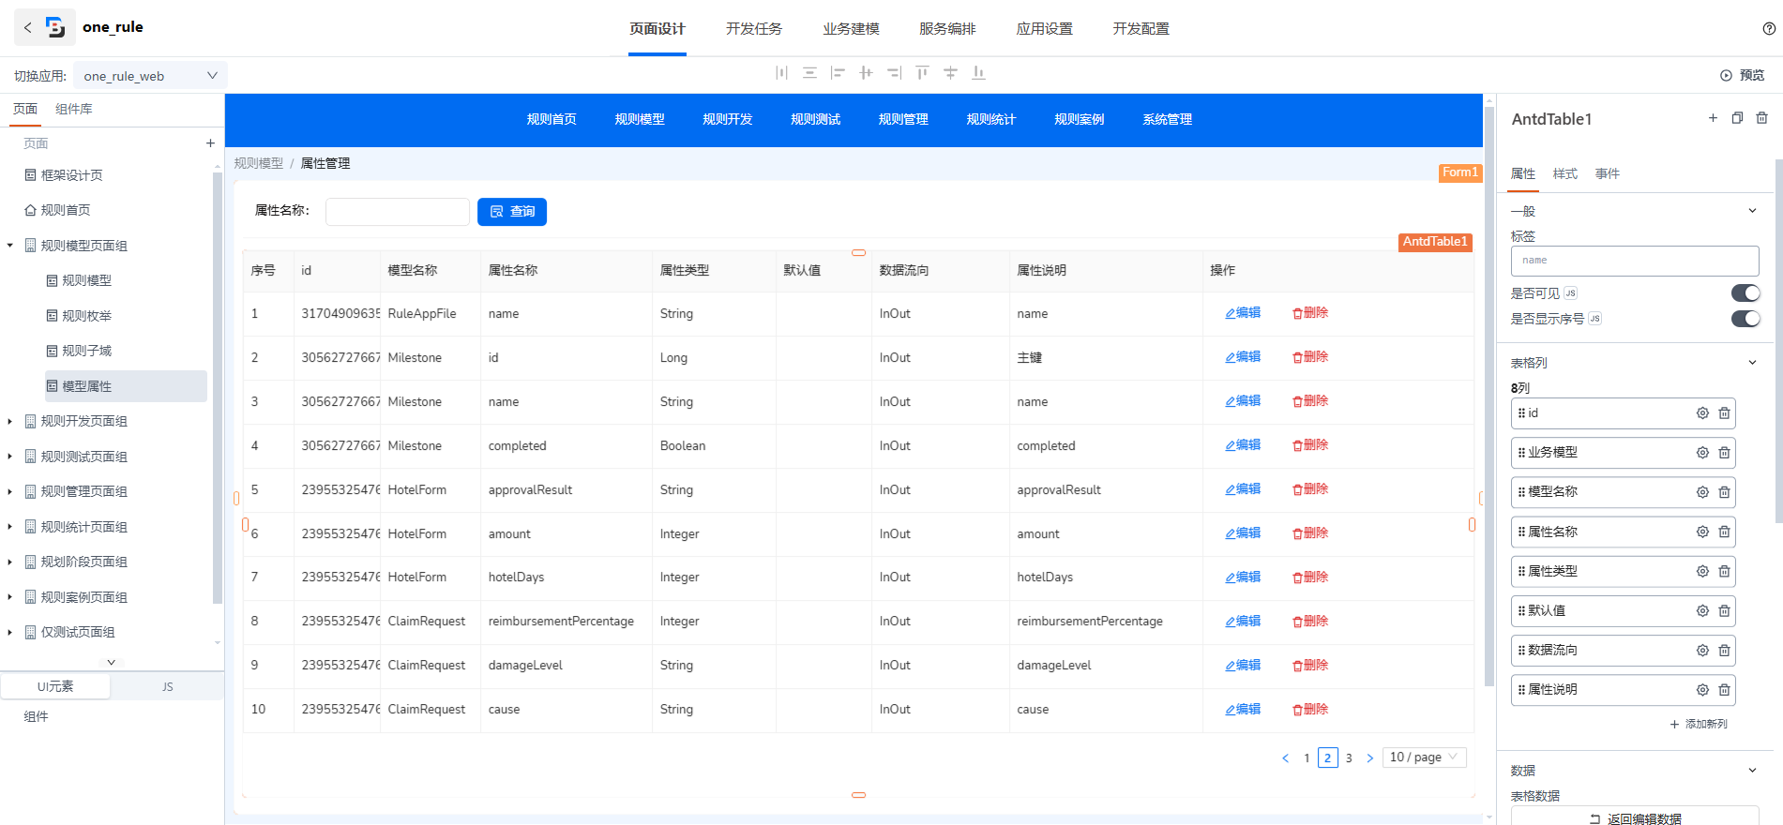The width and height of the screenshot is (1783, 825).
Task: Click 规则统计 in the blue navigation bar
Action: [991, 120]
